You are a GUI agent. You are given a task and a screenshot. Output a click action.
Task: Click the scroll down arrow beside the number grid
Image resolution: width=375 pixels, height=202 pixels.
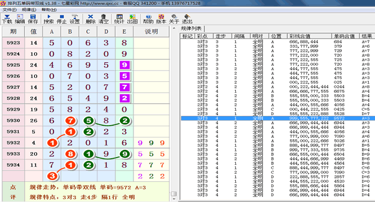tap(174, 199)
